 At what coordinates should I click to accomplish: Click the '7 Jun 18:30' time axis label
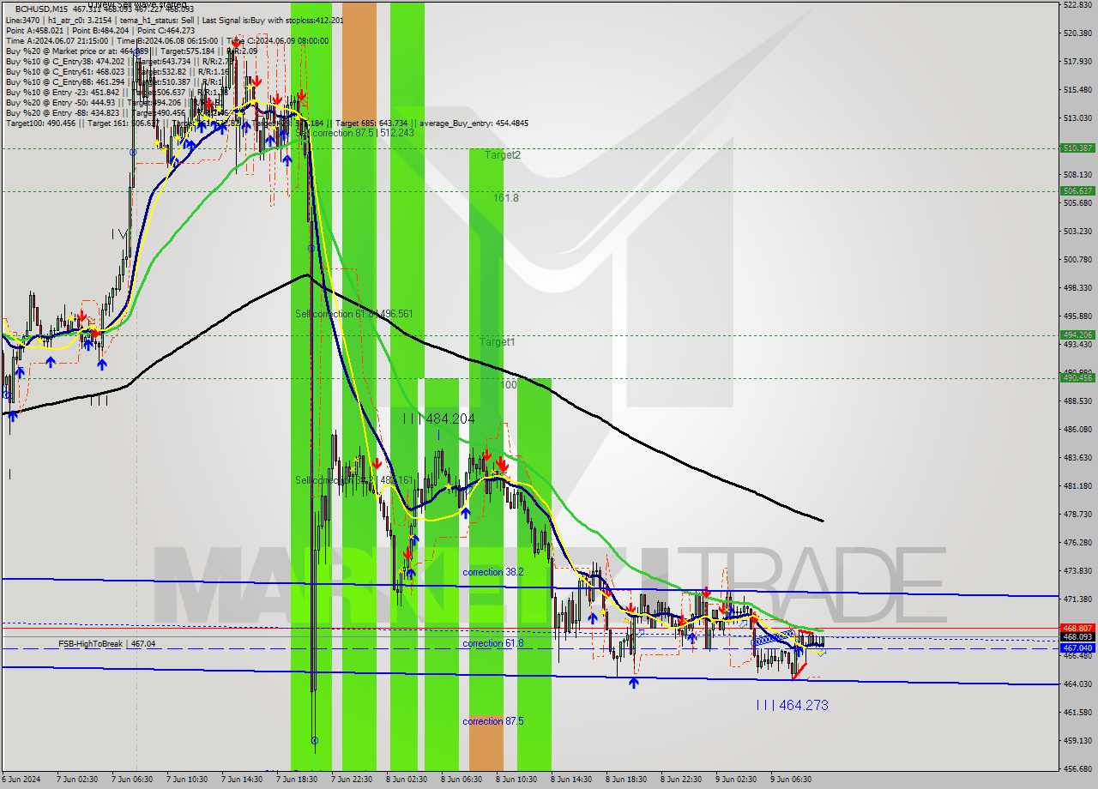point(297,780)
